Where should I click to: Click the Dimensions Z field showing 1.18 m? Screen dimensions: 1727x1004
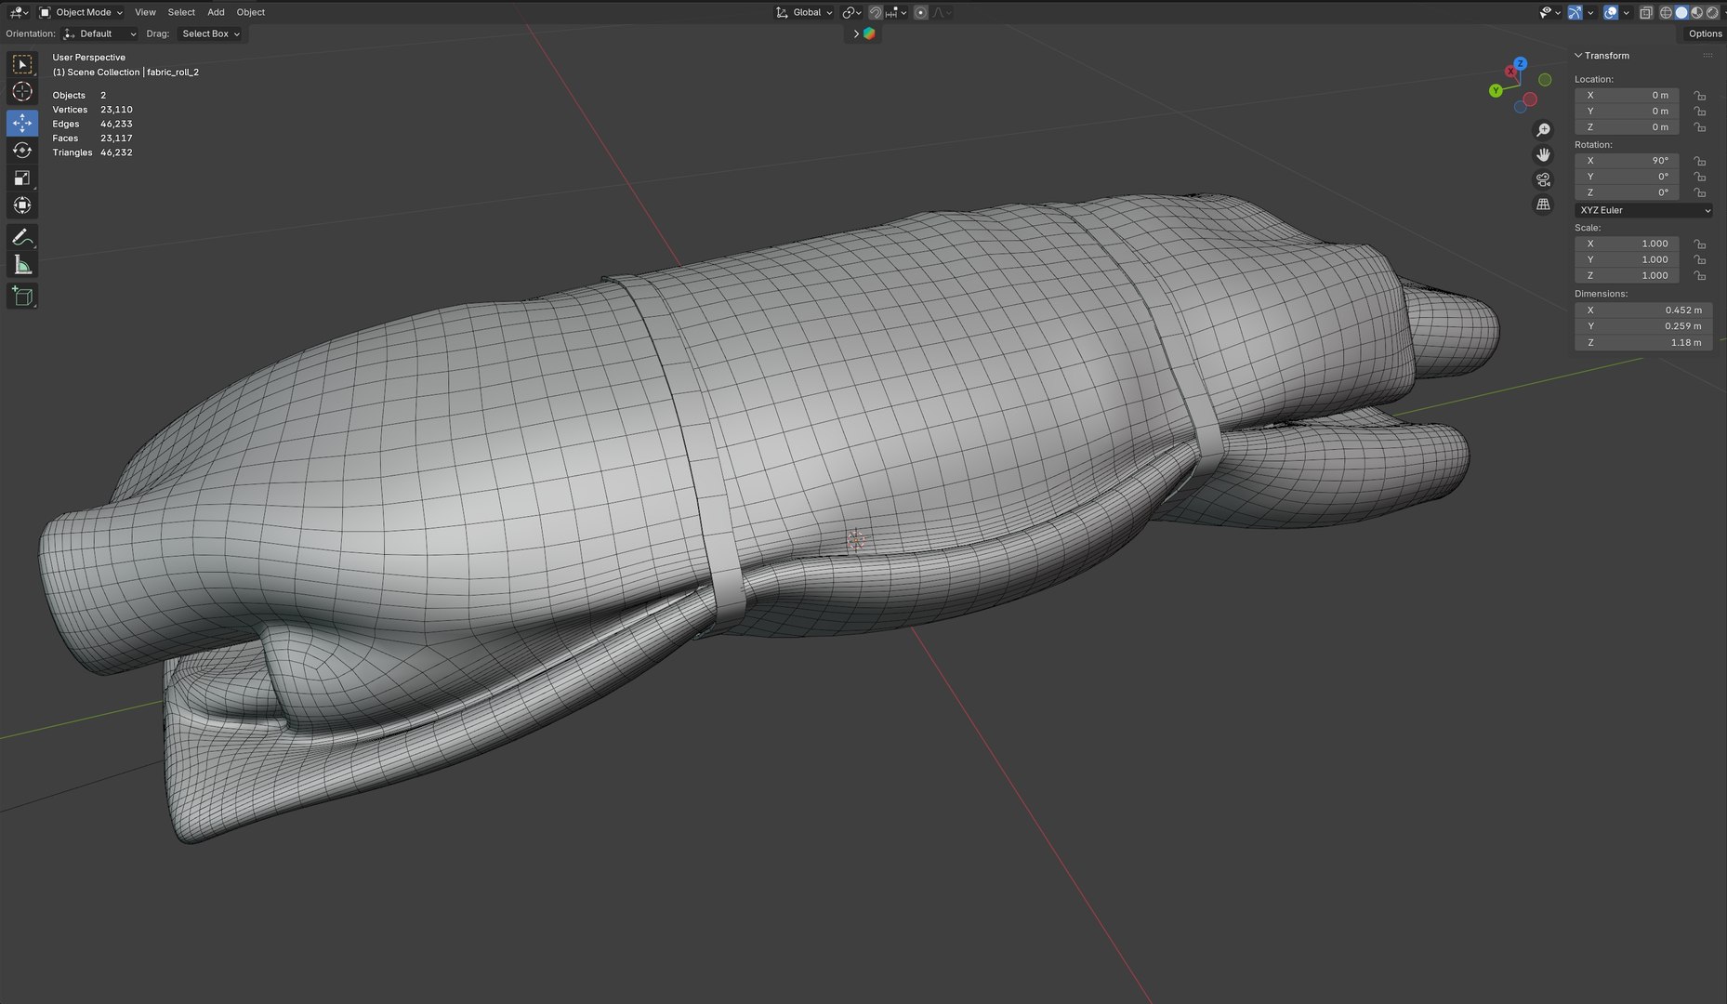[x=1643, y=343]
